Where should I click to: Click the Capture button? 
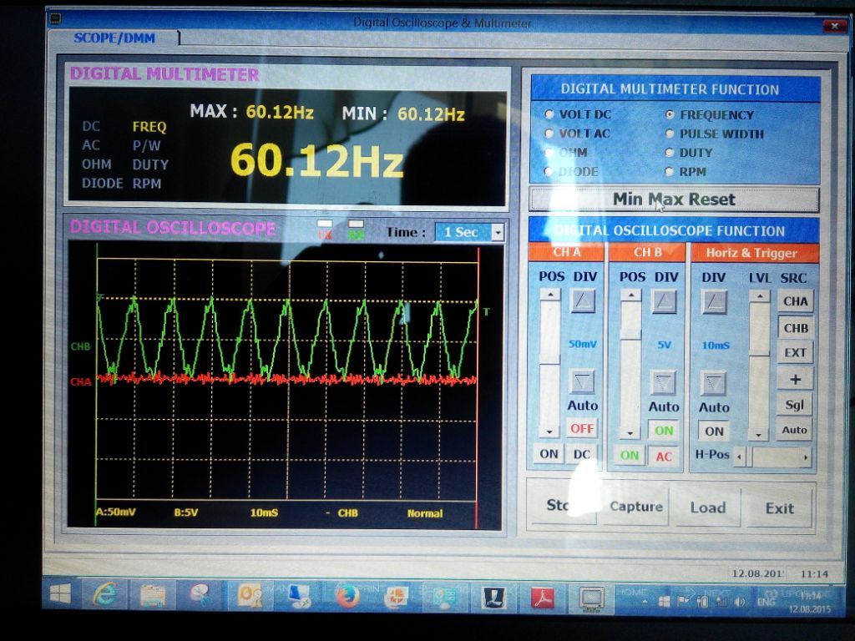(636, 507)
